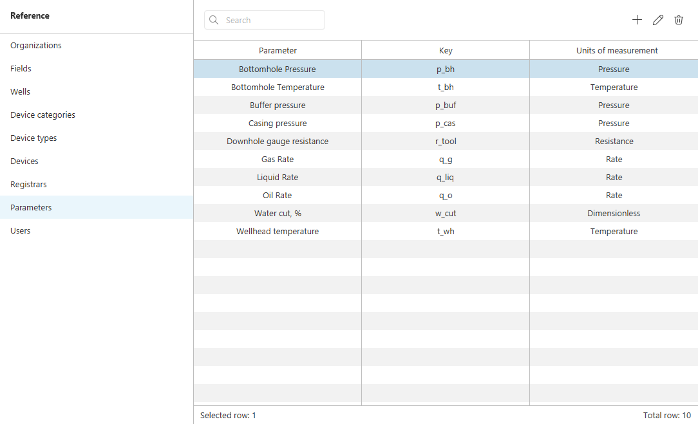Click the trash delete icon
The height and width of the screenshot is (424, 698).
pos(679,20)
